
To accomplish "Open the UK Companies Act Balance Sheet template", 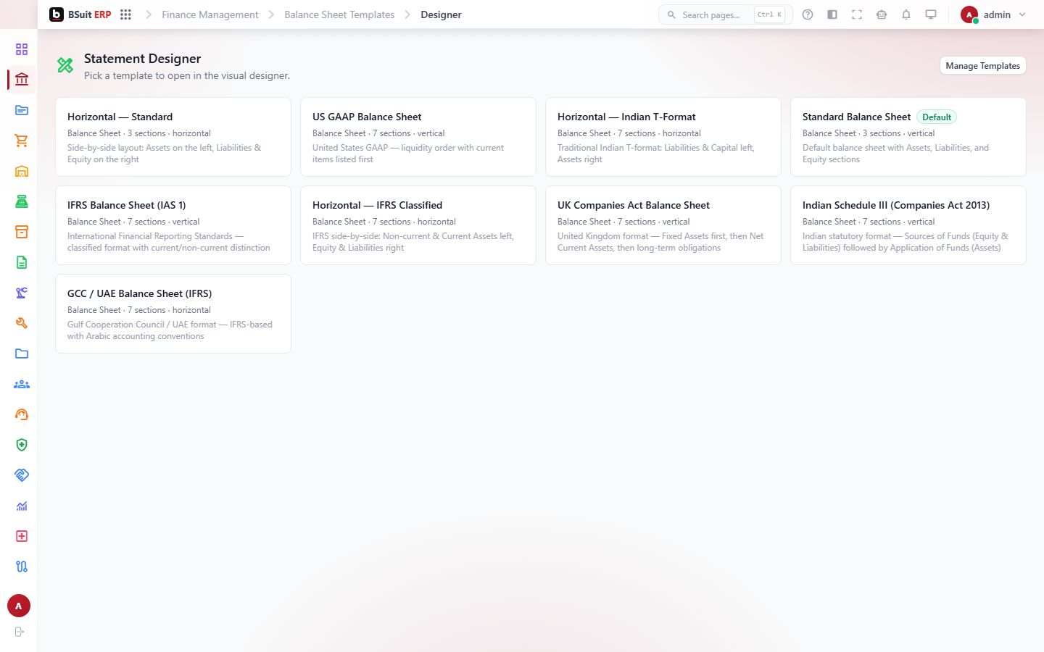I will tap(663, 225).
